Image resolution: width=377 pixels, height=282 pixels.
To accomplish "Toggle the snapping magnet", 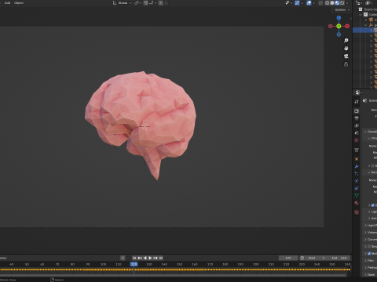I will coord(146,3).
